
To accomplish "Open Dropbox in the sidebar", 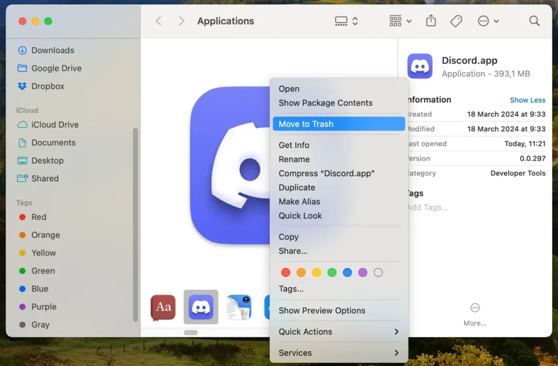I will pos(47,86).
